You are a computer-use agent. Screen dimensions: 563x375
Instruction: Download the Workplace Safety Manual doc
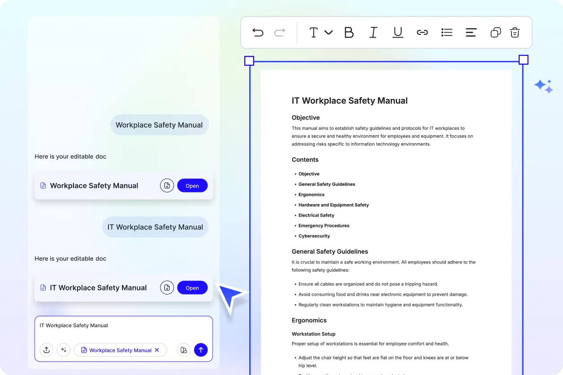(167, 186)
